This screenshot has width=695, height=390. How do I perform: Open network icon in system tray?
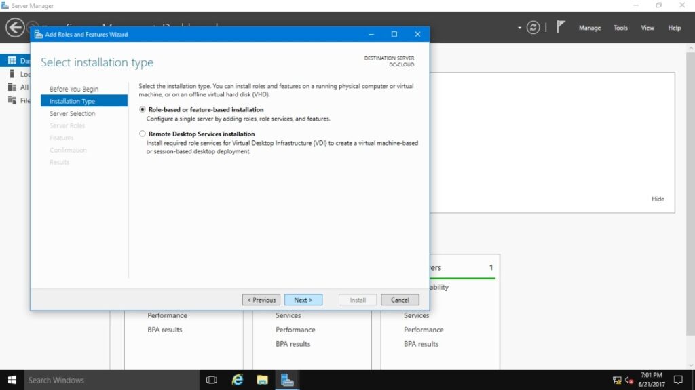tap(616, 381)
